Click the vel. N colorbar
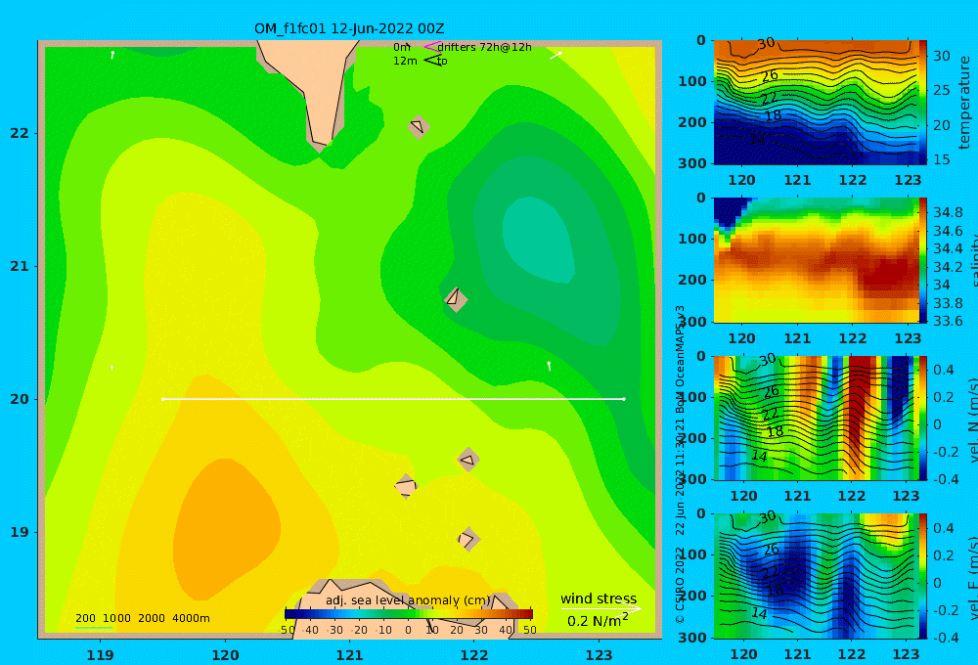 [x=922, y=418]
